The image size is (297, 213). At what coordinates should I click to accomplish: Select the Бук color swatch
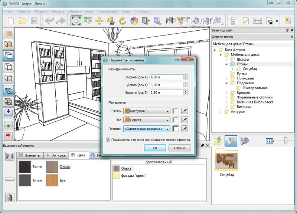52,180
